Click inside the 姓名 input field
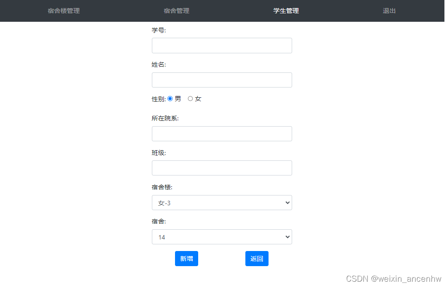The image size is (448, 287). pyautogui.click(x=222, y=80)
